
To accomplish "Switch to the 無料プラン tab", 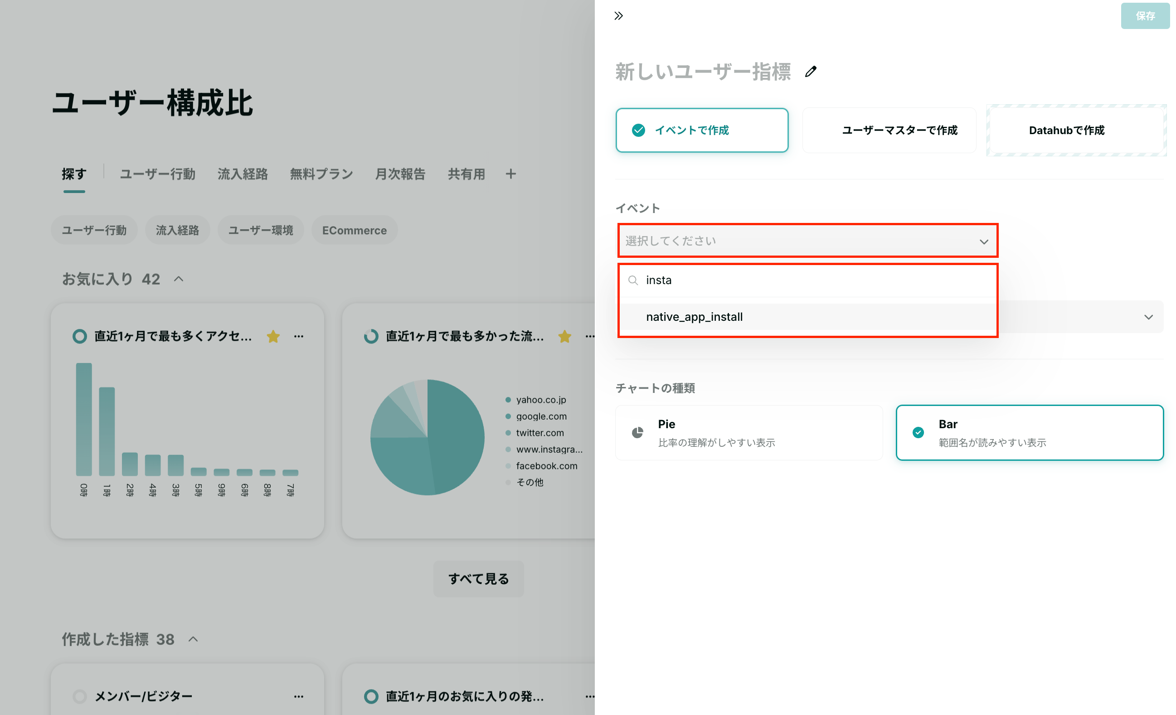I will [x=321, y=174].
